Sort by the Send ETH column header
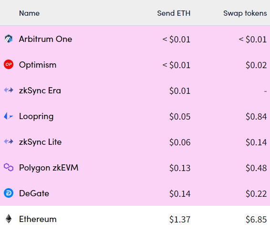The width and height of the screenshot is (270, 232). [174, 13]
